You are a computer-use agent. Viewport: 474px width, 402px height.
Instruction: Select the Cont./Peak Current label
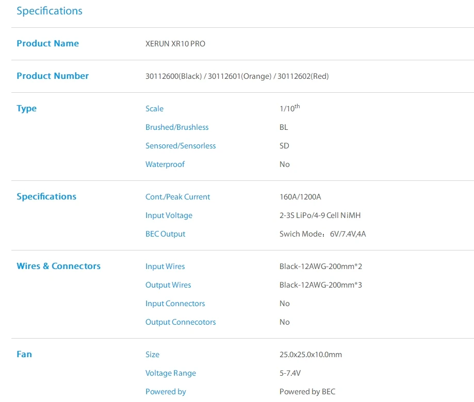click(178, 197)
